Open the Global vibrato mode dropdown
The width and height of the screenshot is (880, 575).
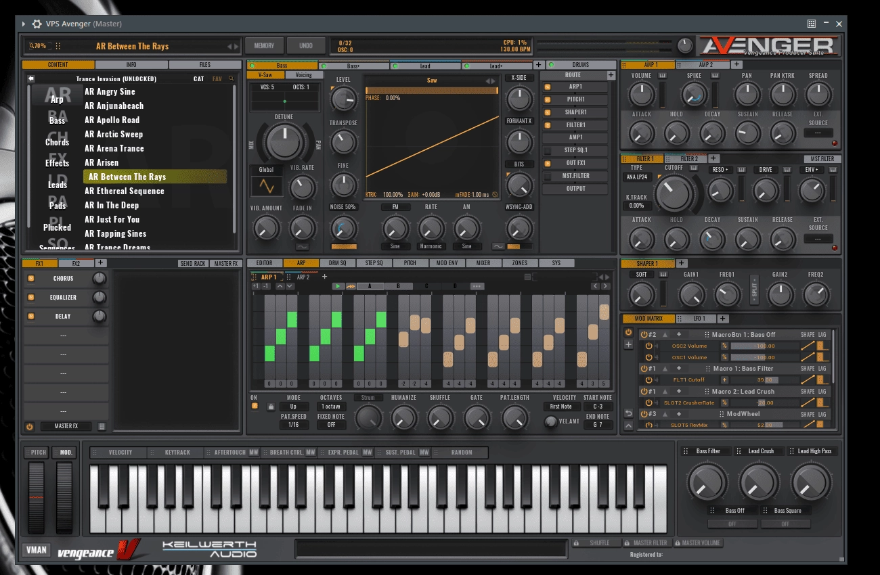[267, 169]
